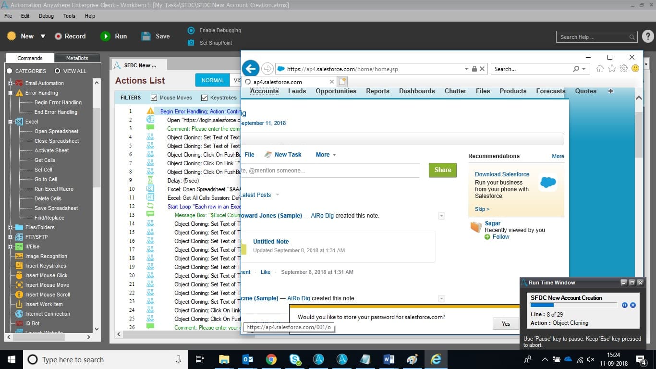This screenshot has width=656, height=369.
Task: Click the green Share button
Action: (443, 170)
